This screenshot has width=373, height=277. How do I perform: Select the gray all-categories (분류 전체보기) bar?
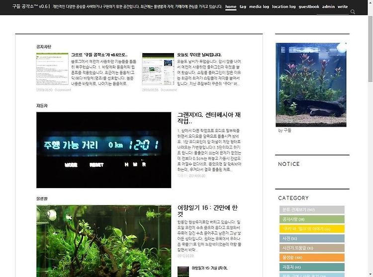point(312,210)
